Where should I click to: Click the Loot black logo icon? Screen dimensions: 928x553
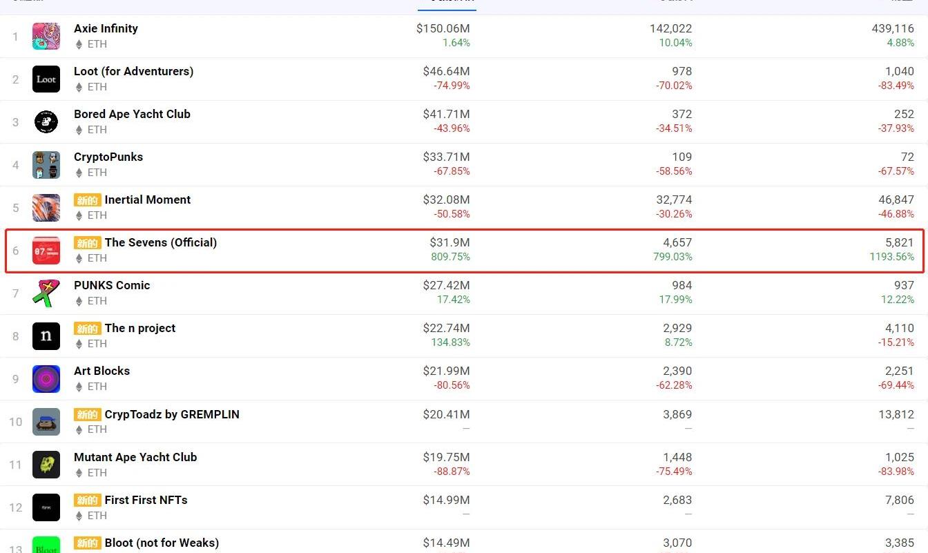coord(46,79)
